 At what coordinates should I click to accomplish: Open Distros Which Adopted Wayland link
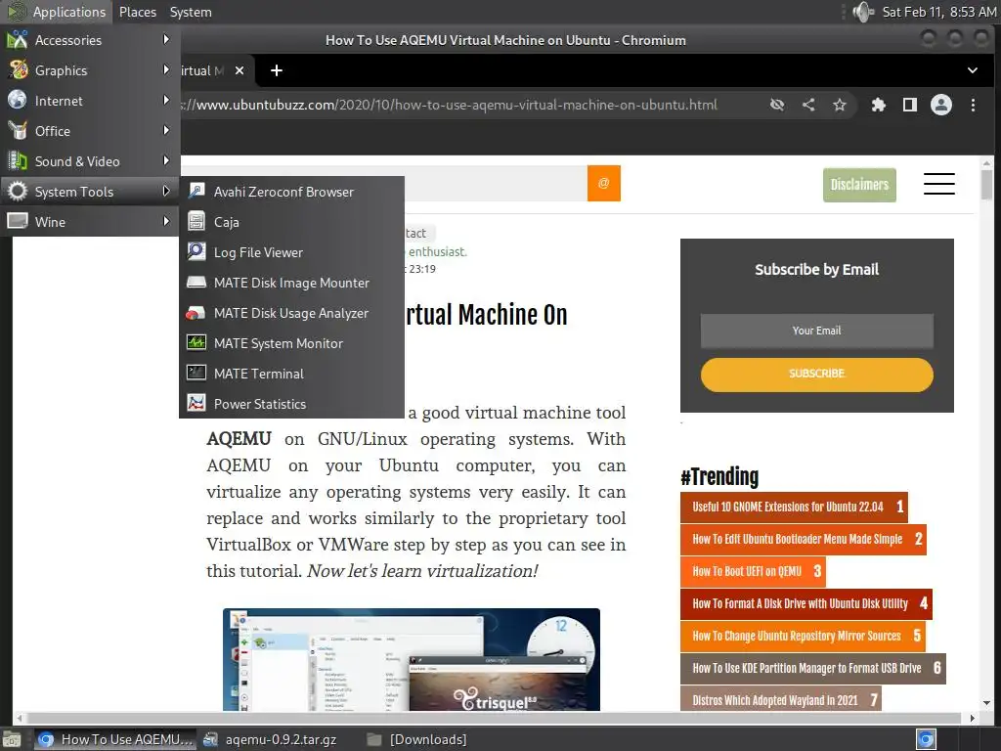tap(781, 698)
